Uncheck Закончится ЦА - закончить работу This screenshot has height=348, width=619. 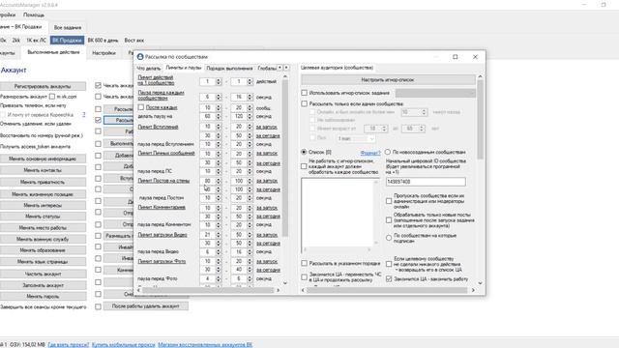pyautogui.click(x=389, y=279)
